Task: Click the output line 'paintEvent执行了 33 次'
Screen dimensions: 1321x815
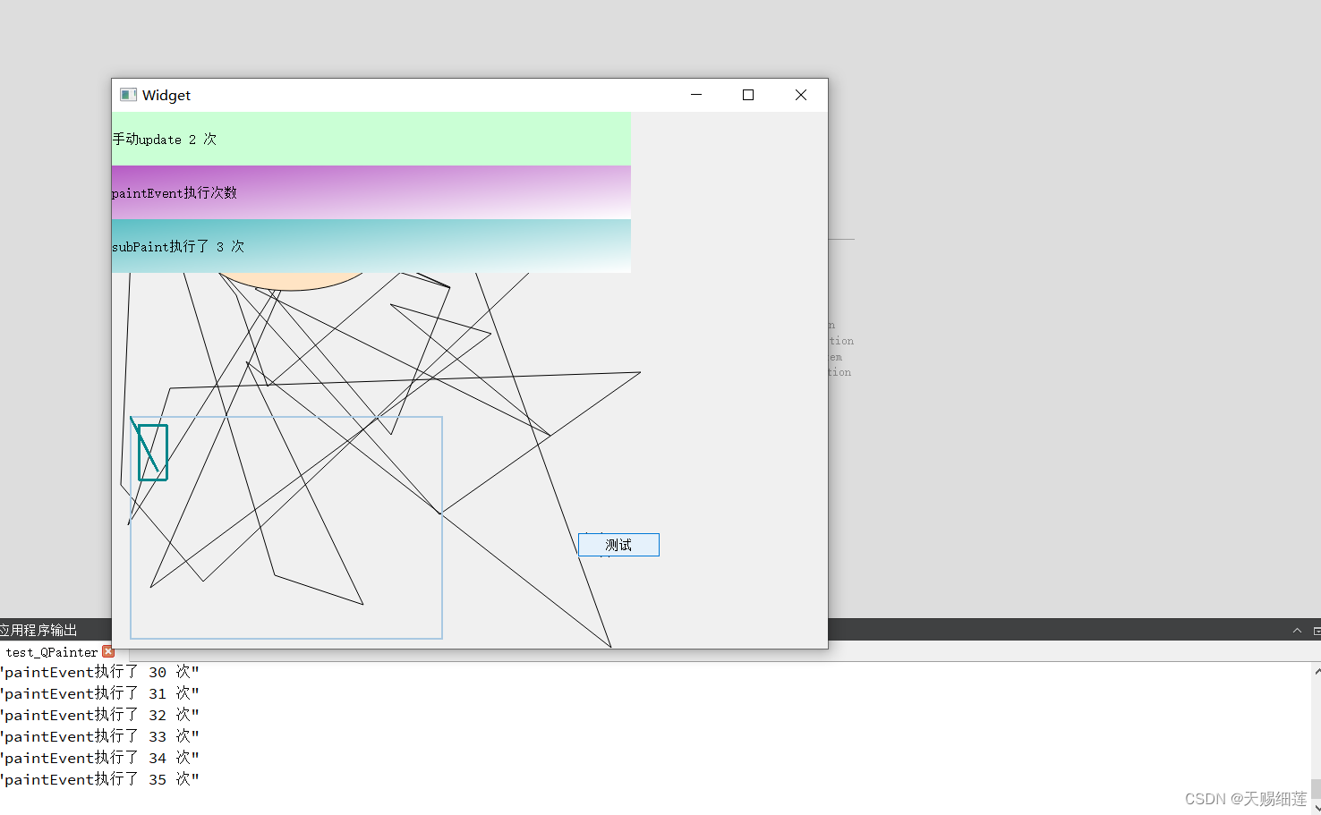Action: [99, 736]
